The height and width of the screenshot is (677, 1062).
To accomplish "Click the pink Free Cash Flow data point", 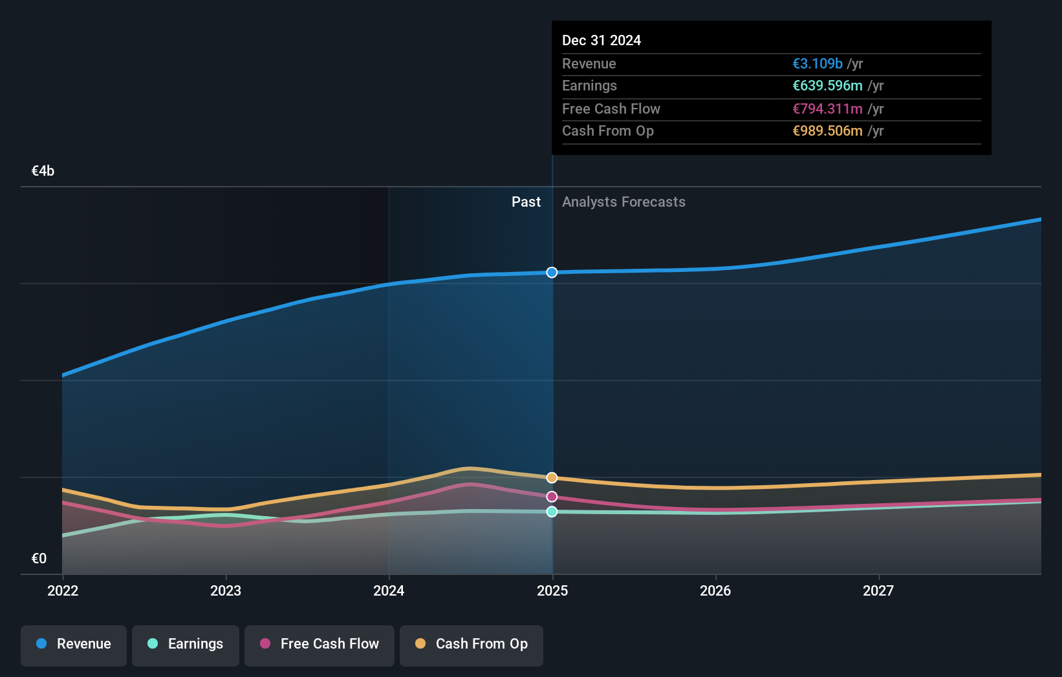I will (552, 497).
